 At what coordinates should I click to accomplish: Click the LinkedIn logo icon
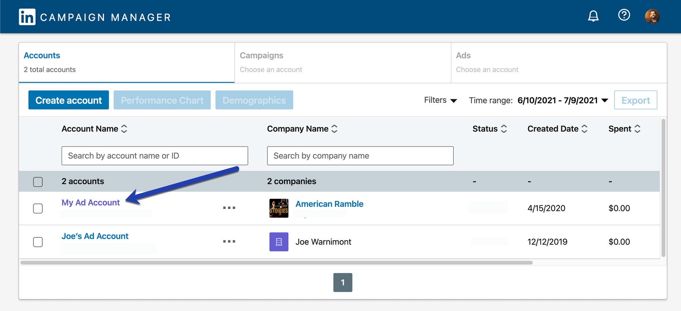(27, 17)
